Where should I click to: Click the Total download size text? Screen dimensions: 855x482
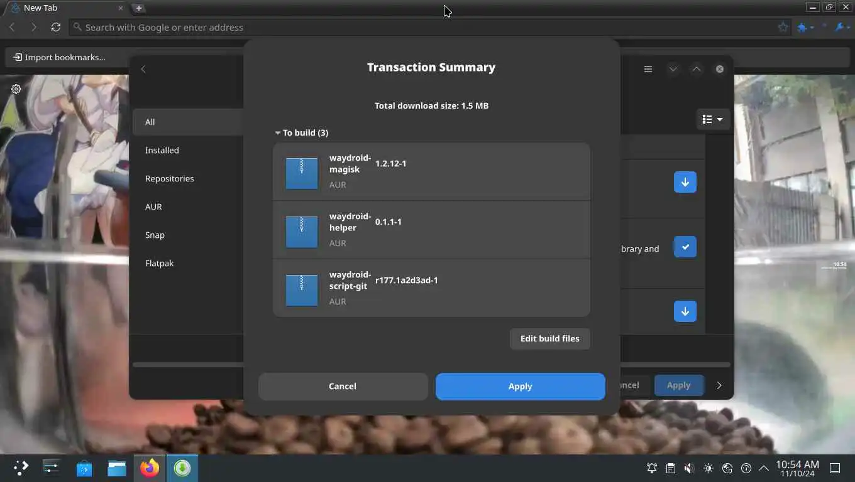[x=431, y=105]
